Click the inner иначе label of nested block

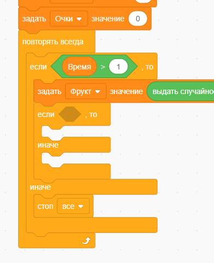pyautogui.click(x=48, y=145)
